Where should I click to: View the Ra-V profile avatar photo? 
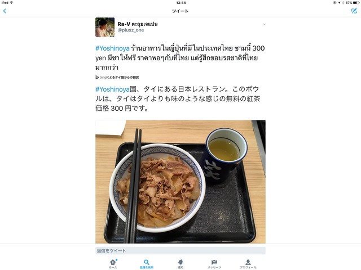105,27
